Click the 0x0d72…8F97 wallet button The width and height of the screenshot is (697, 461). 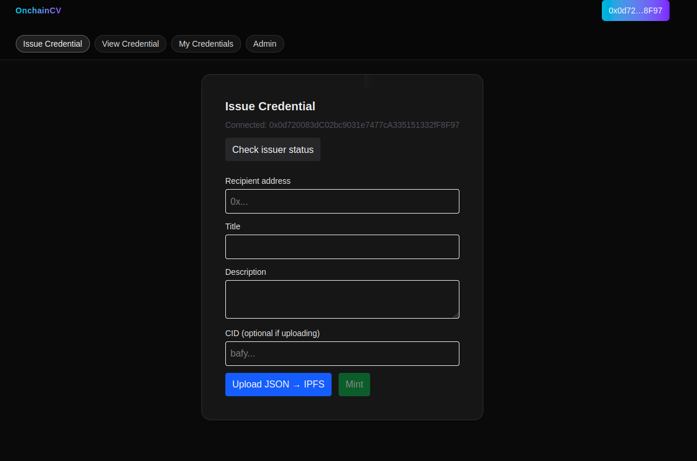(635, 11)
